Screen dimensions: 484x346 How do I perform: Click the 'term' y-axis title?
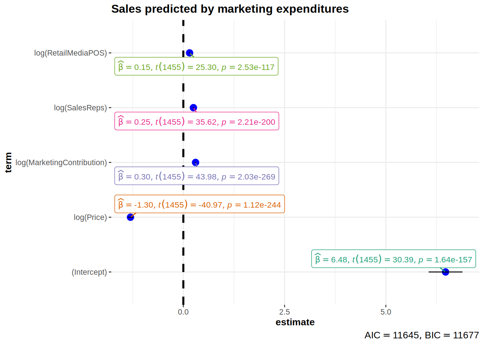[8, 163]
